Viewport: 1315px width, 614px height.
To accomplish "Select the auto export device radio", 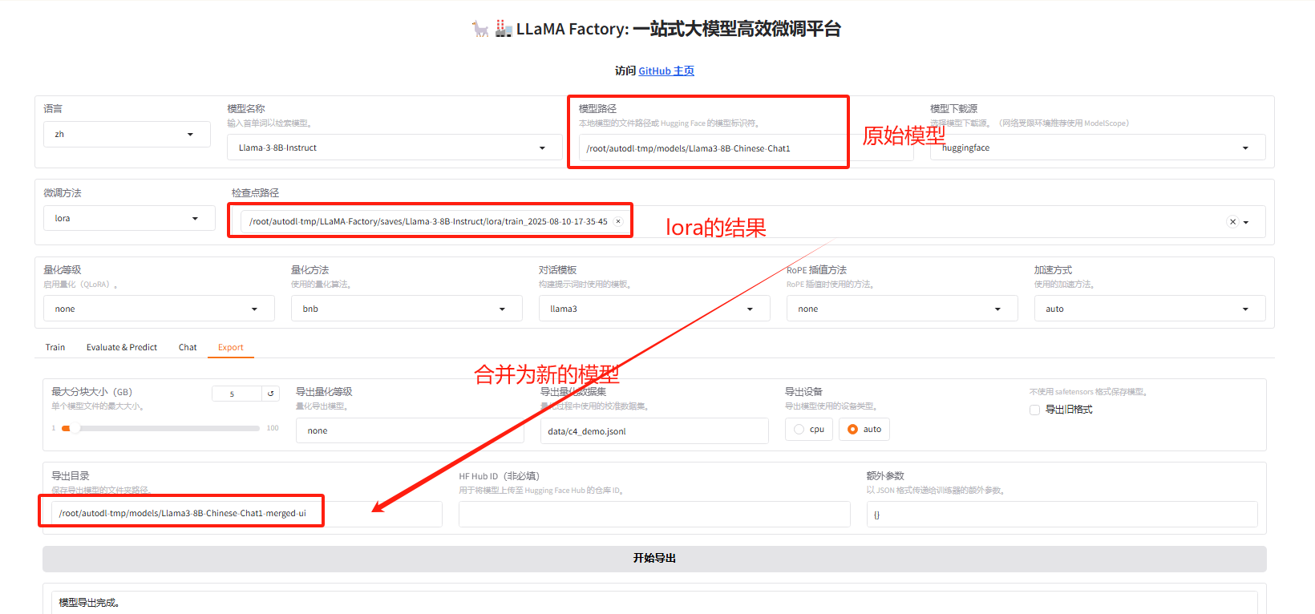I will tap(864, 430).
